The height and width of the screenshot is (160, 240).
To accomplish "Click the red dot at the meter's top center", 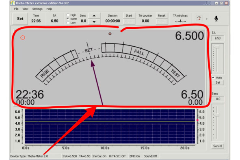I will pyautogui.click(x=110, y=34).
